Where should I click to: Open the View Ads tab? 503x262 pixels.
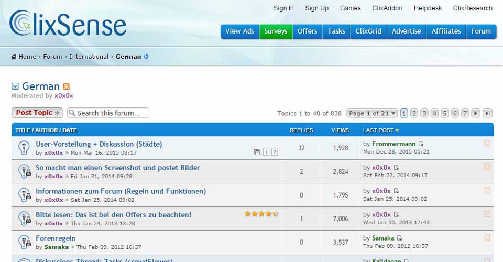(x=239, y=31)
